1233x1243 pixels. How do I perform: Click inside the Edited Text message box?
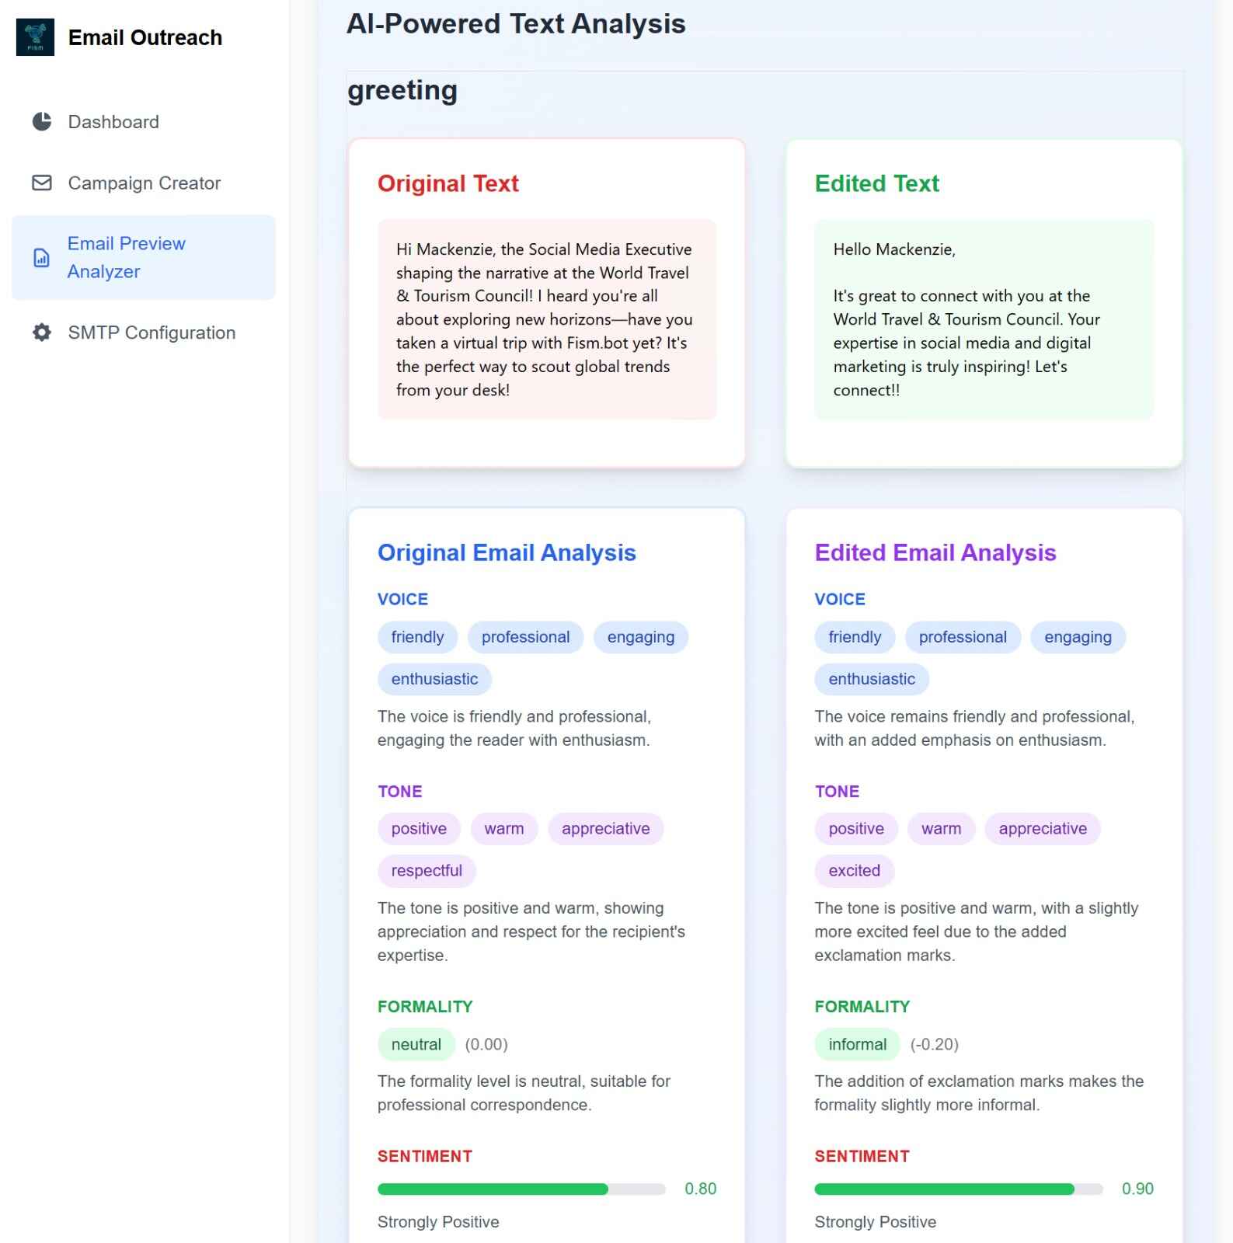pos(983,319)
